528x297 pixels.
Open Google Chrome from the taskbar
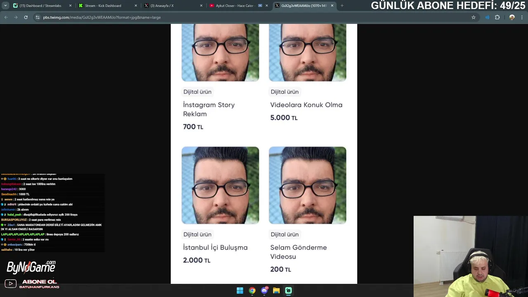coord(252,290)
